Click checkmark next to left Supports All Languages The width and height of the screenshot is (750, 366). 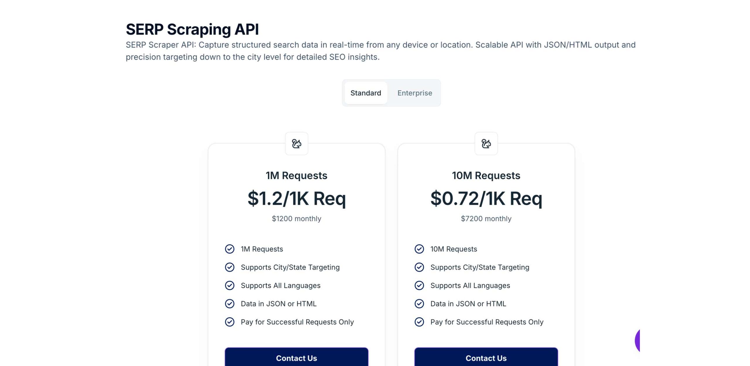point(230,285)
